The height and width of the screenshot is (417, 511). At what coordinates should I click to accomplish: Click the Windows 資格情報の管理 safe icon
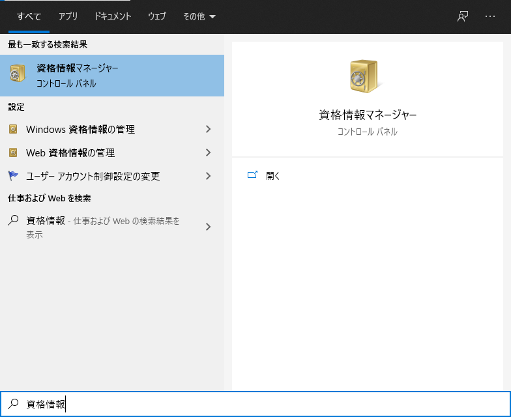click(13, 129)
